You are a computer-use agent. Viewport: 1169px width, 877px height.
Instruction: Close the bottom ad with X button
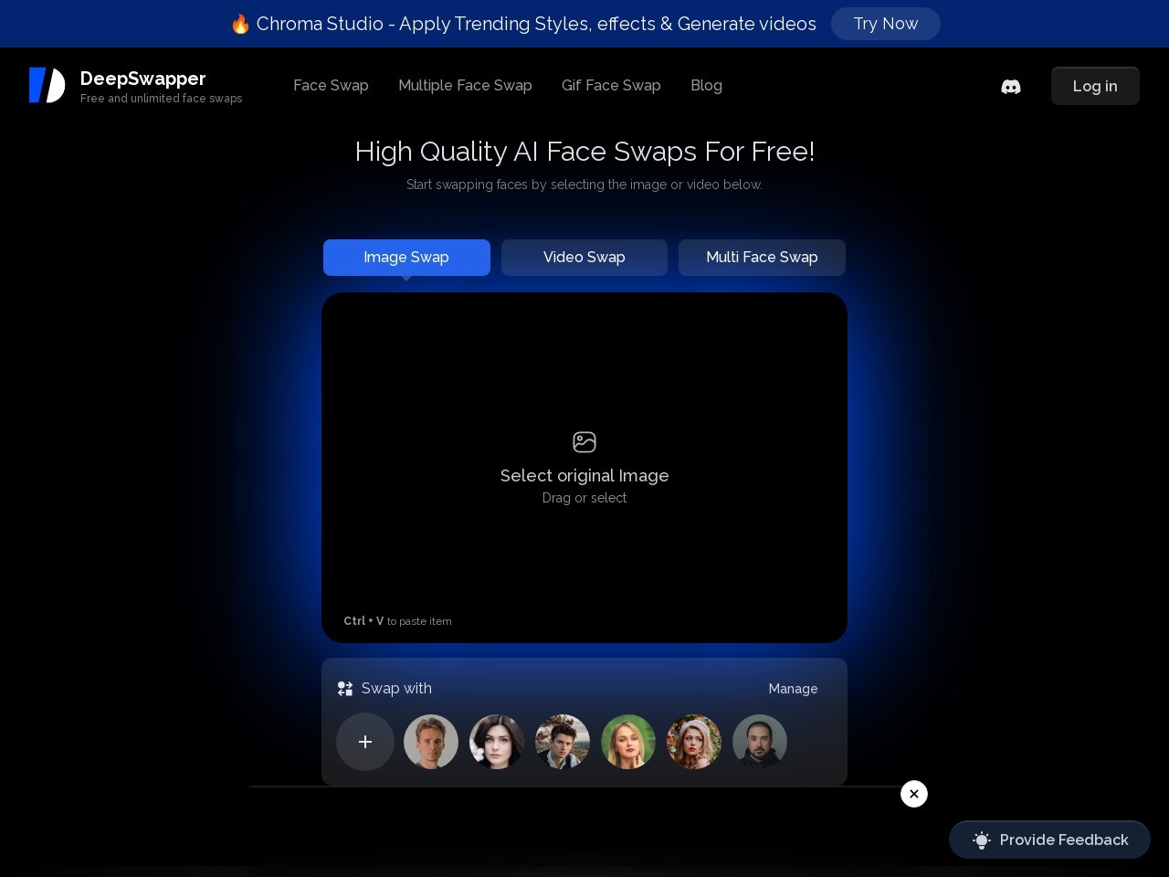[914, 794]
